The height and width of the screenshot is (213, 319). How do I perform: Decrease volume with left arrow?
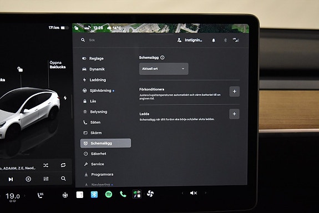tap(183, 193)
